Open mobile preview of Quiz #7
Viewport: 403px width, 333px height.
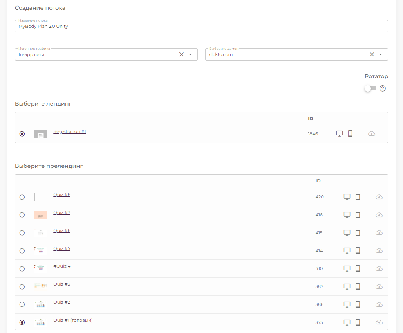pyautogui.click(x=358, y=215)
